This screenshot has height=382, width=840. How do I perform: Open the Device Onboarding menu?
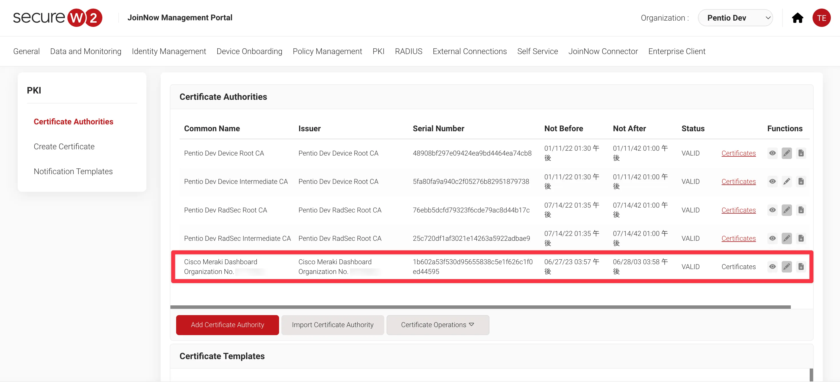[x=250, y=51]
